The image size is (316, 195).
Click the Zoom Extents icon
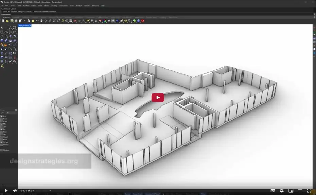(58, 21)
